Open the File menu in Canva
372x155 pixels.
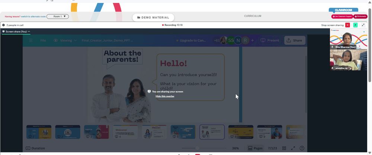tap(43, 41)
